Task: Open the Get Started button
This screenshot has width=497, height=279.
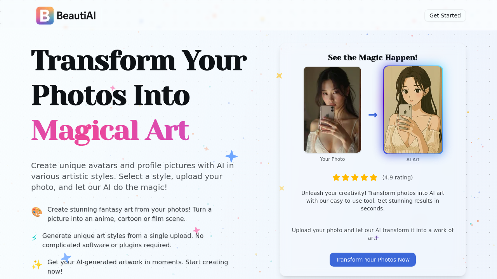Action: [445, 15]
